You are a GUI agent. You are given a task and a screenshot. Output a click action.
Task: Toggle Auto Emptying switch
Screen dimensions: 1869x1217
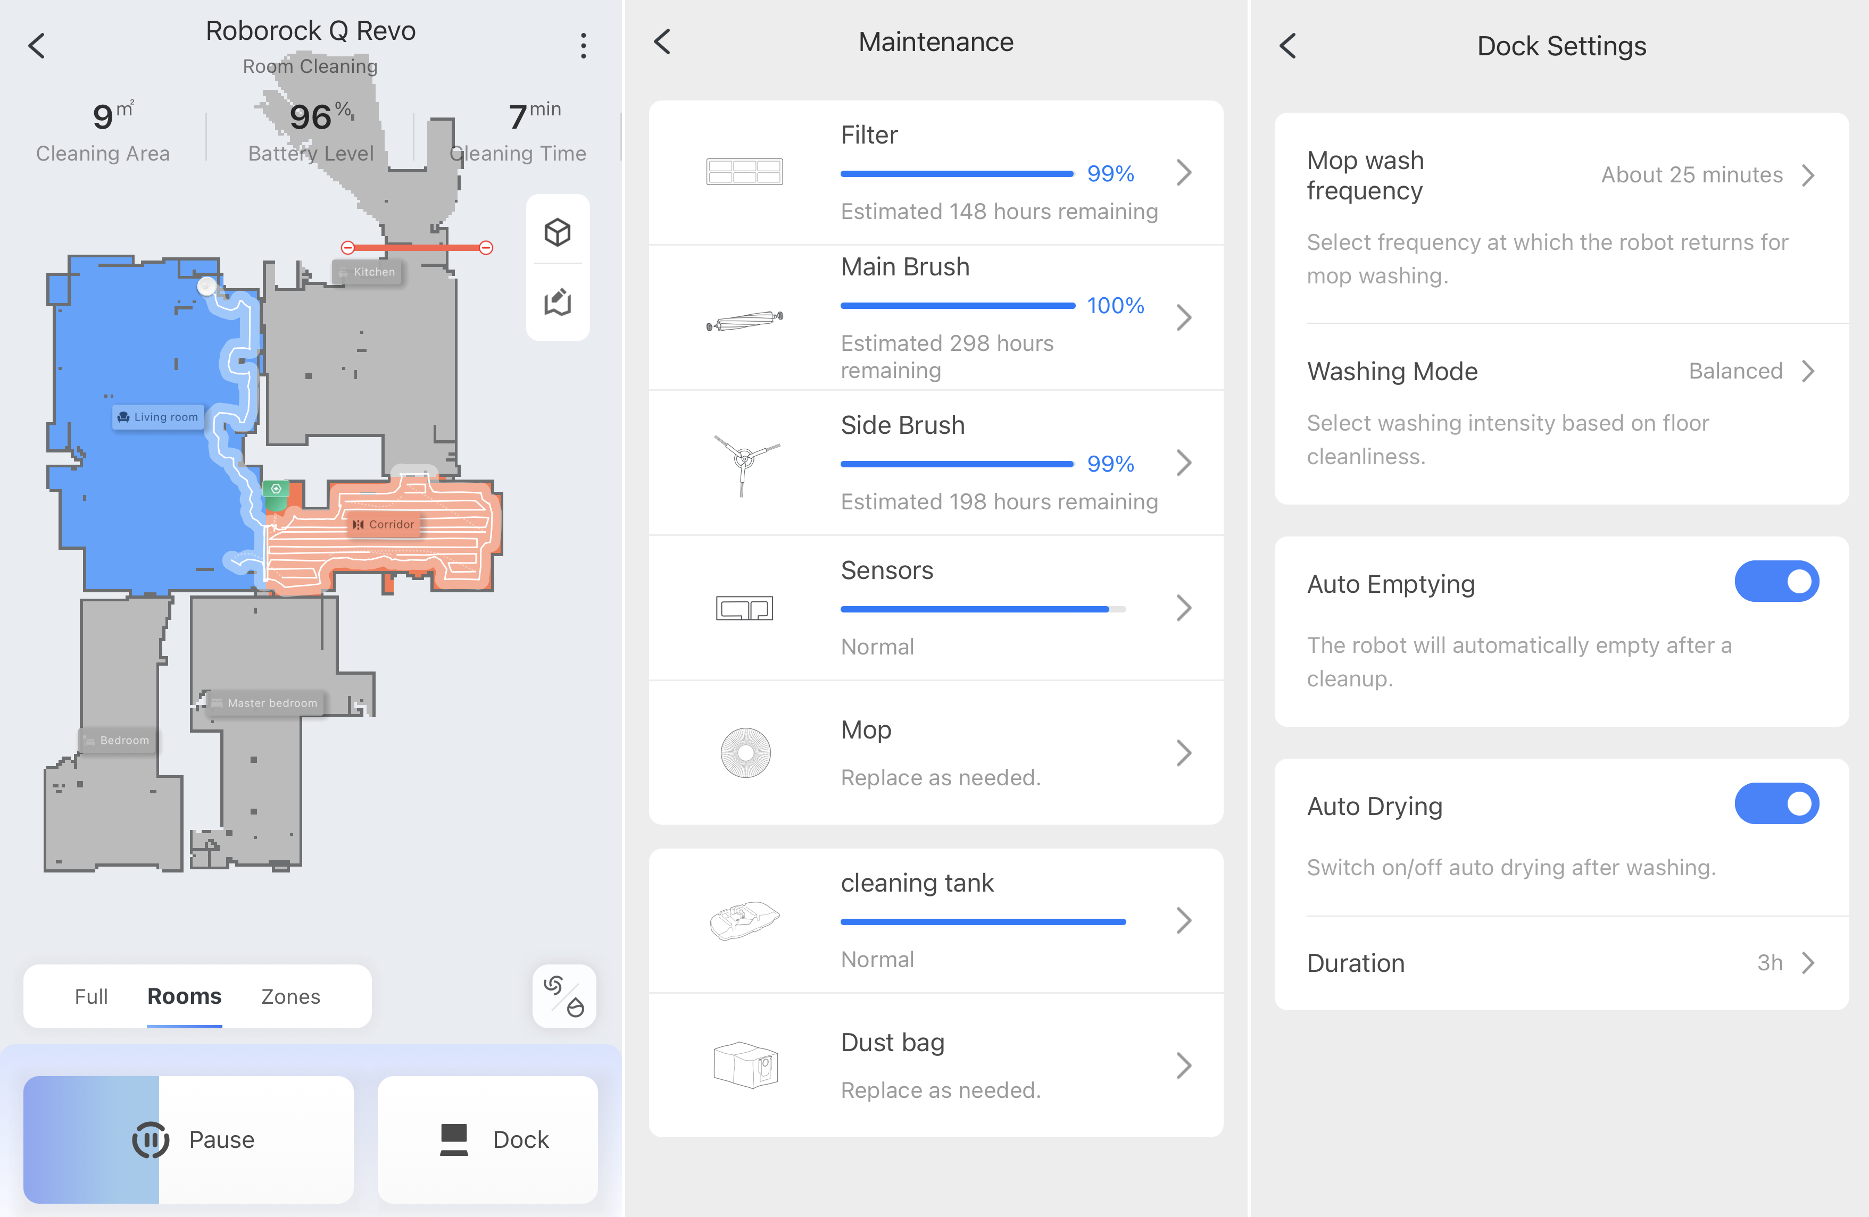pos(1776,582)
